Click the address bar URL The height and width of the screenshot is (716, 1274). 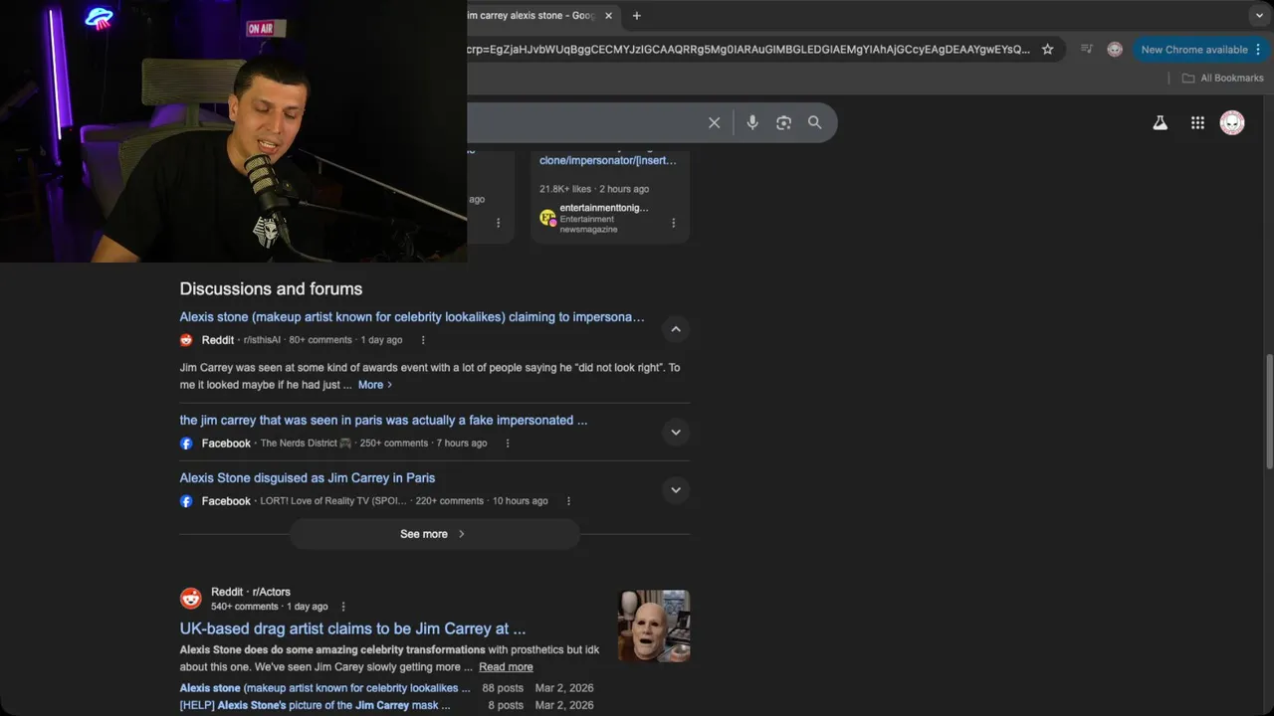pos(748,49)
